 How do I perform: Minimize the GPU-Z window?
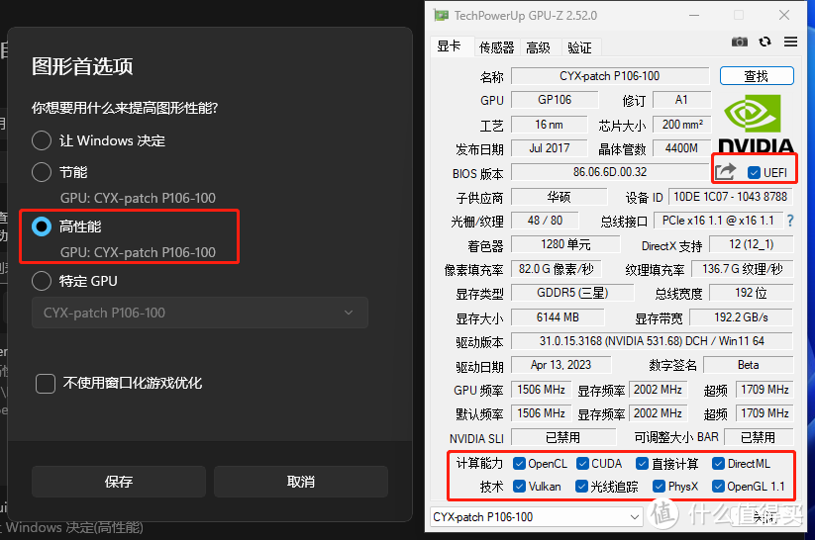(x=694, y=15)
